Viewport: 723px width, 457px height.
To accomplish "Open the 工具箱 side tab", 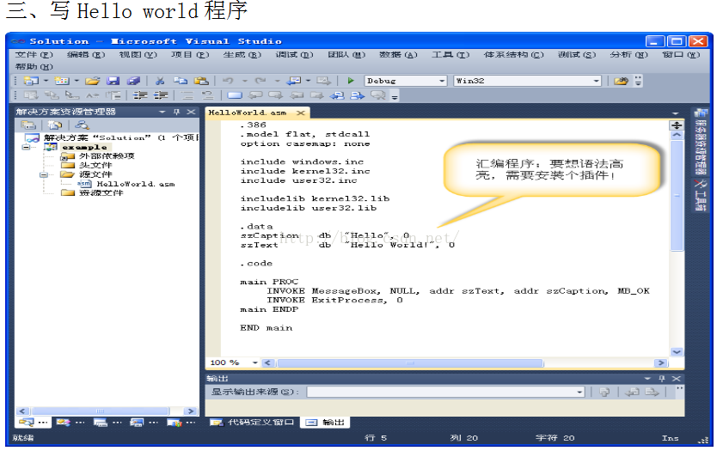I will point(701,195).
